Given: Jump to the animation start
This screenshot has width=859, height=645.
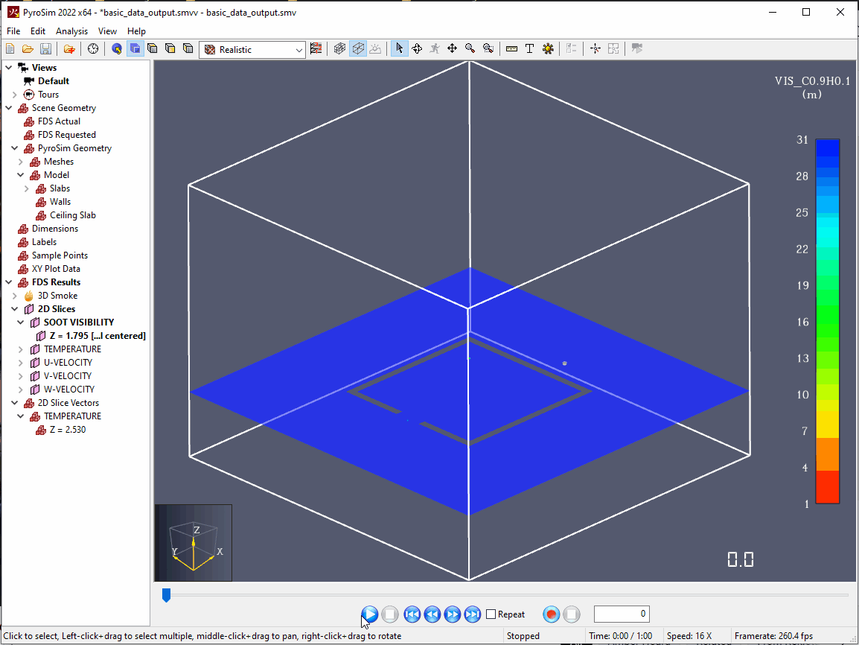Looking at the screenshot, I should click(x=412, y=614).
